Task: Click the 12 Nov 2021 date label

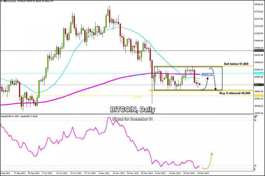Action: pos(118,173)
